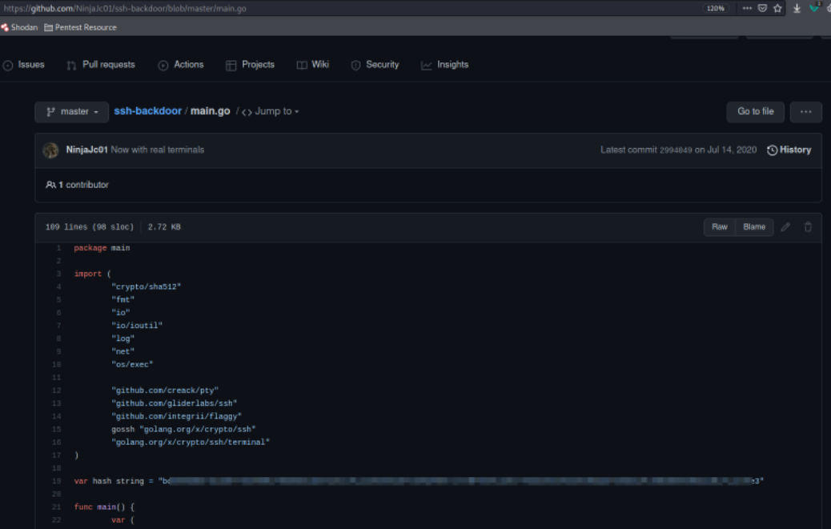This screenshot has width=831, height=529.
Task: Click the '2.72 KB' file size text
Action: coord(164,227)
